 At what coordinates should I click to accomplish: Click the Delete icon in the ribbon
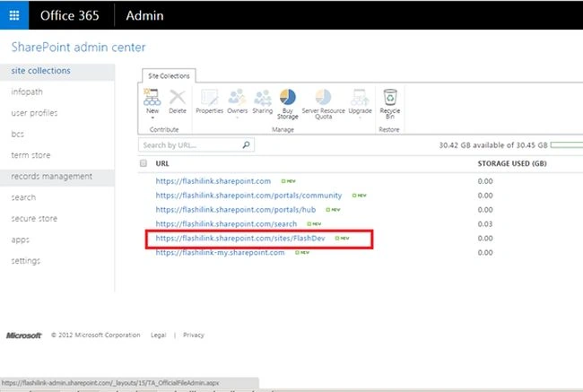(178, 97)
